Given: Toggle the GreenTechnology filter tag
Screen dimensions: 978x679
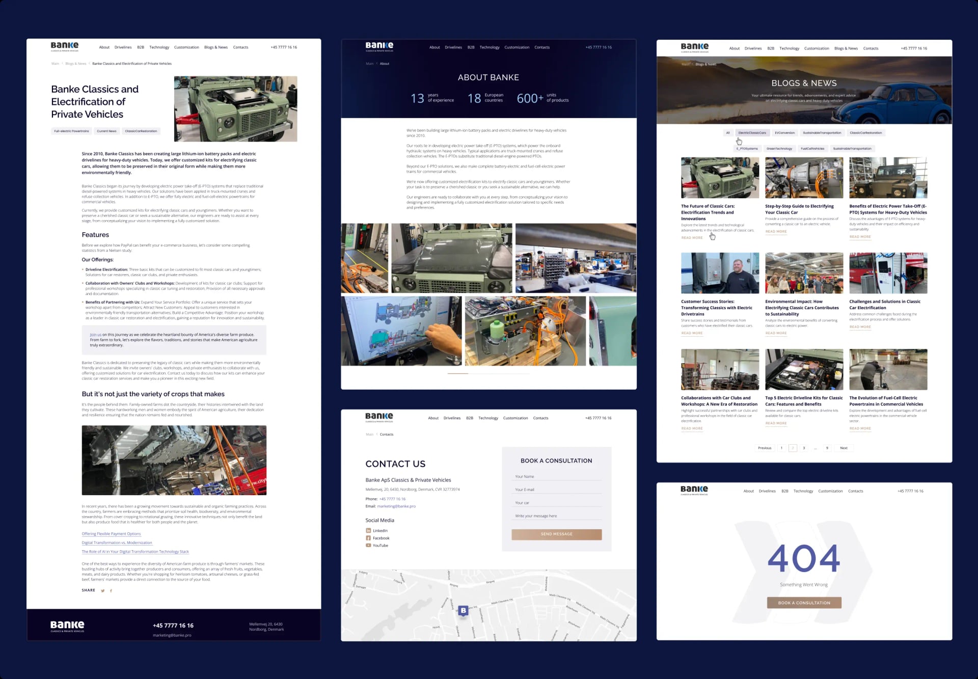Looking at the screenshot, I should click(779, 149).
